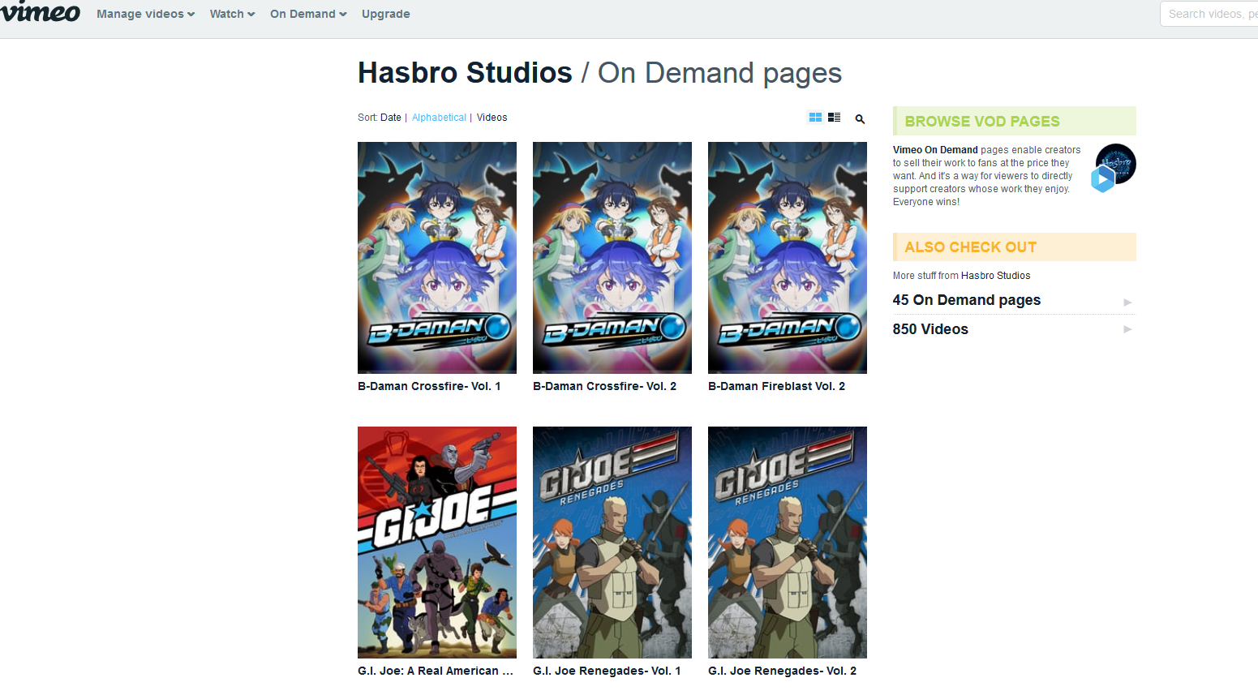
Task: Click G.I. Joe Renegades- Vol. 2 title text
Action: [782, 671]
